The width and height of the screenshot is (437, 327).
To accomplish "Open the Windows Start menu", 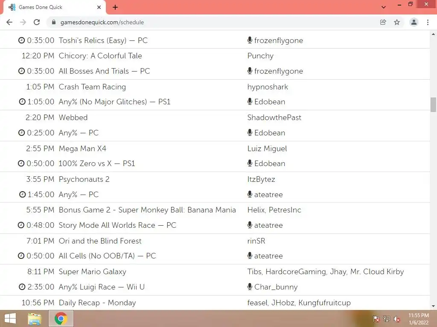I will (10, 318).
